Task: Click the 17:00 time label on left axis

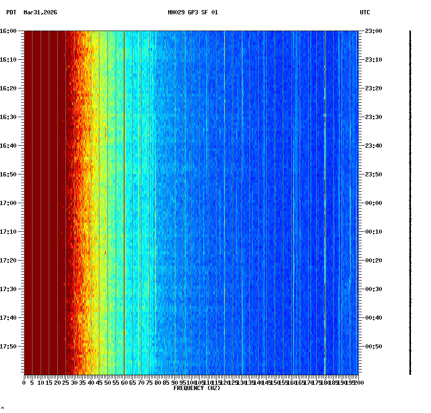Action: (9, 202)
